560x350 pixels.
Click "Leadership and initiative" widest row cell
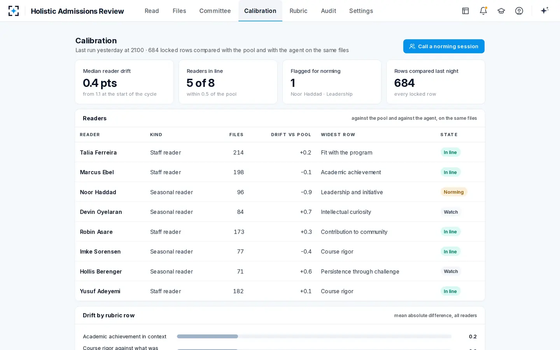[x=352, y=192]
